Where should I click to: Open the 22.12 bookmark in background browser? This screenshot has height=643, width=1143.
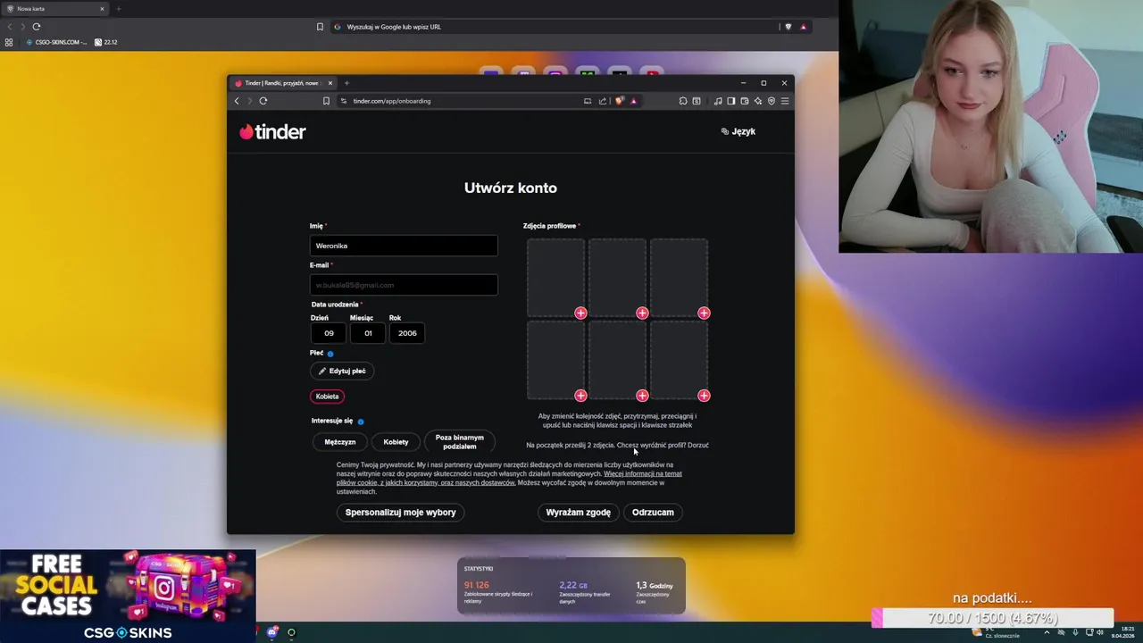point(106,42)
